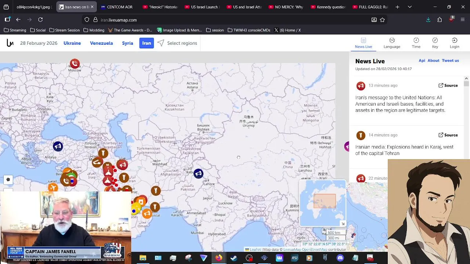470x264 pixels.
Task: Click the minimap overview thumbnail
Action: click(x=322, y=203)
